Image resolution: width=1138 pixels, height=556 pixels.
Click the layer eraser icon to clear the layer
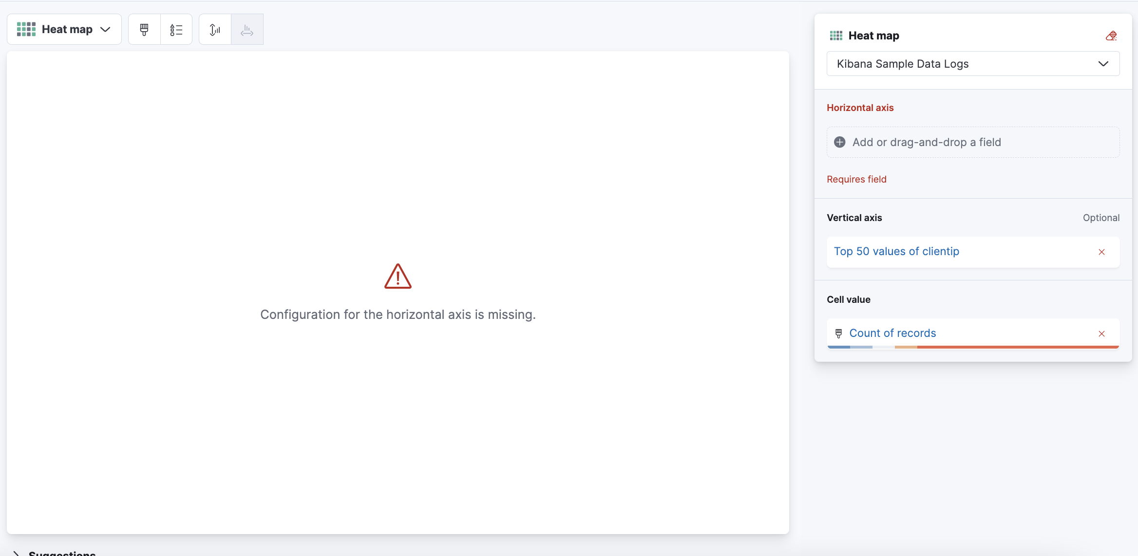pyautogui.click(x=1111, y=36)
